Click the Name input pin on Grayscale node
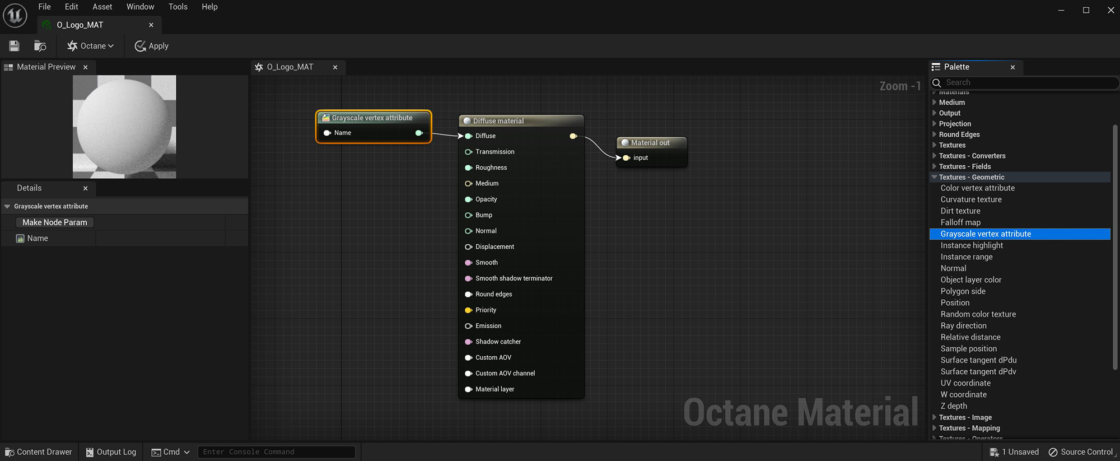The image size is (1120, 461). pos(328,133)
